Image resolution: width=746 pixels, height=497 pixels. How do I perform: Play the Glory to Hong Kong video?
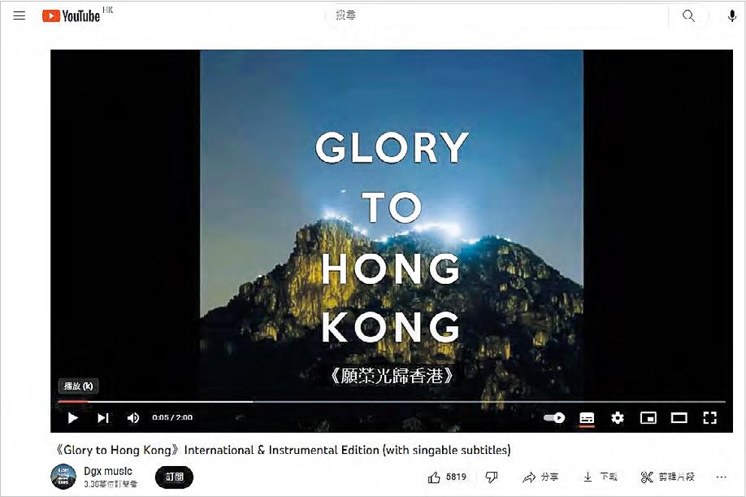pyautogui.click(x=73, y=418)
